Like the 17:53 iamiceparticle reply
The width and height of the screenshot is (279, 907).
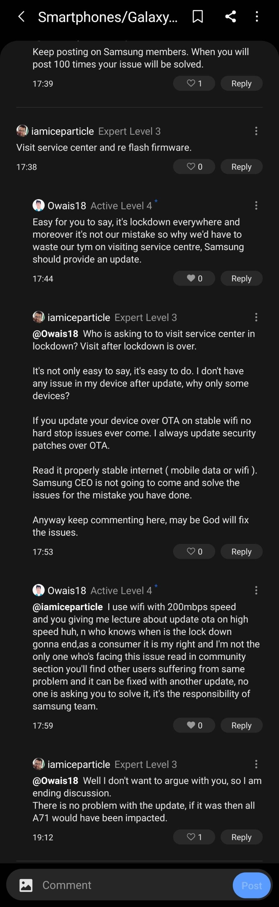pos(194,552)
